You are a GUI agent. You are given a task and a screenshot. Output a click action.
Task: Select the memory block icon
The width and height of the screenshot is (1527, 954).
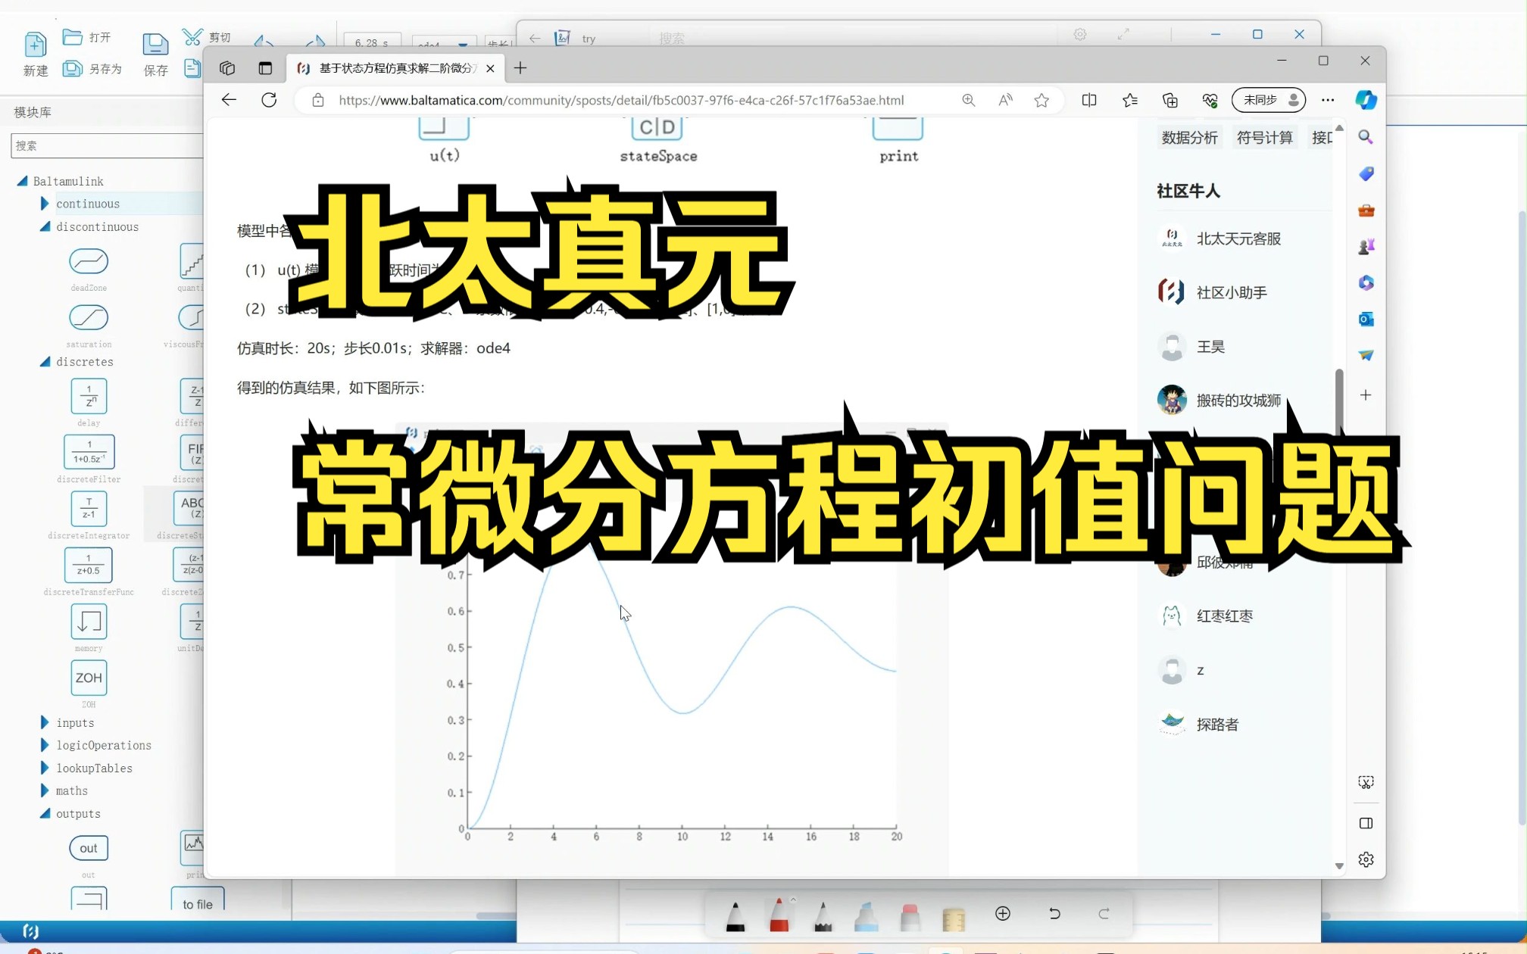point(88,620)
